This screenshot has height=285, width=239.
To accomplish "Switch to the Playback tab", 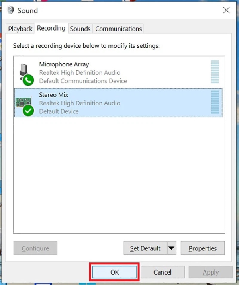I will [x=20, y=29].
